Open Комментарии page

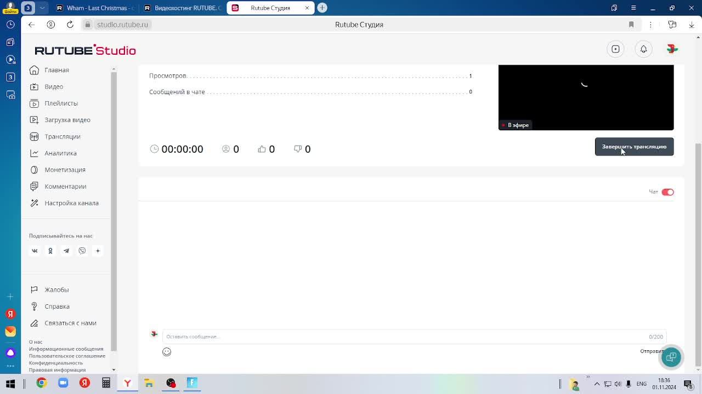65,186
